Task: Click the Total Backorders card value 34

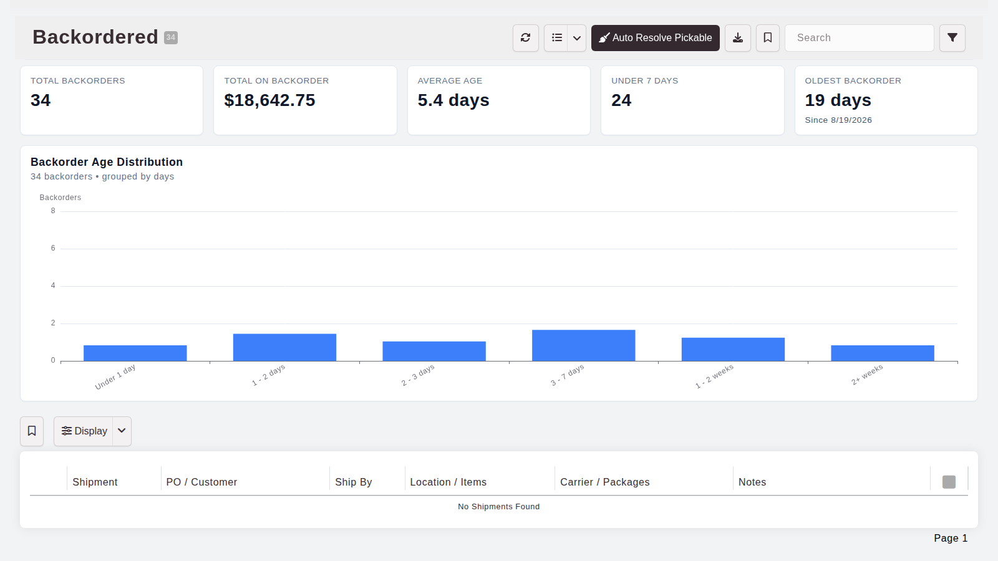Action: tap(41, 100)
